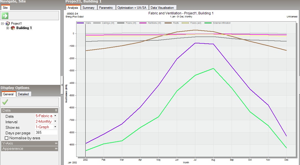
Task: Select Building 1 label in the tree
Action: (x=24, y=28)
